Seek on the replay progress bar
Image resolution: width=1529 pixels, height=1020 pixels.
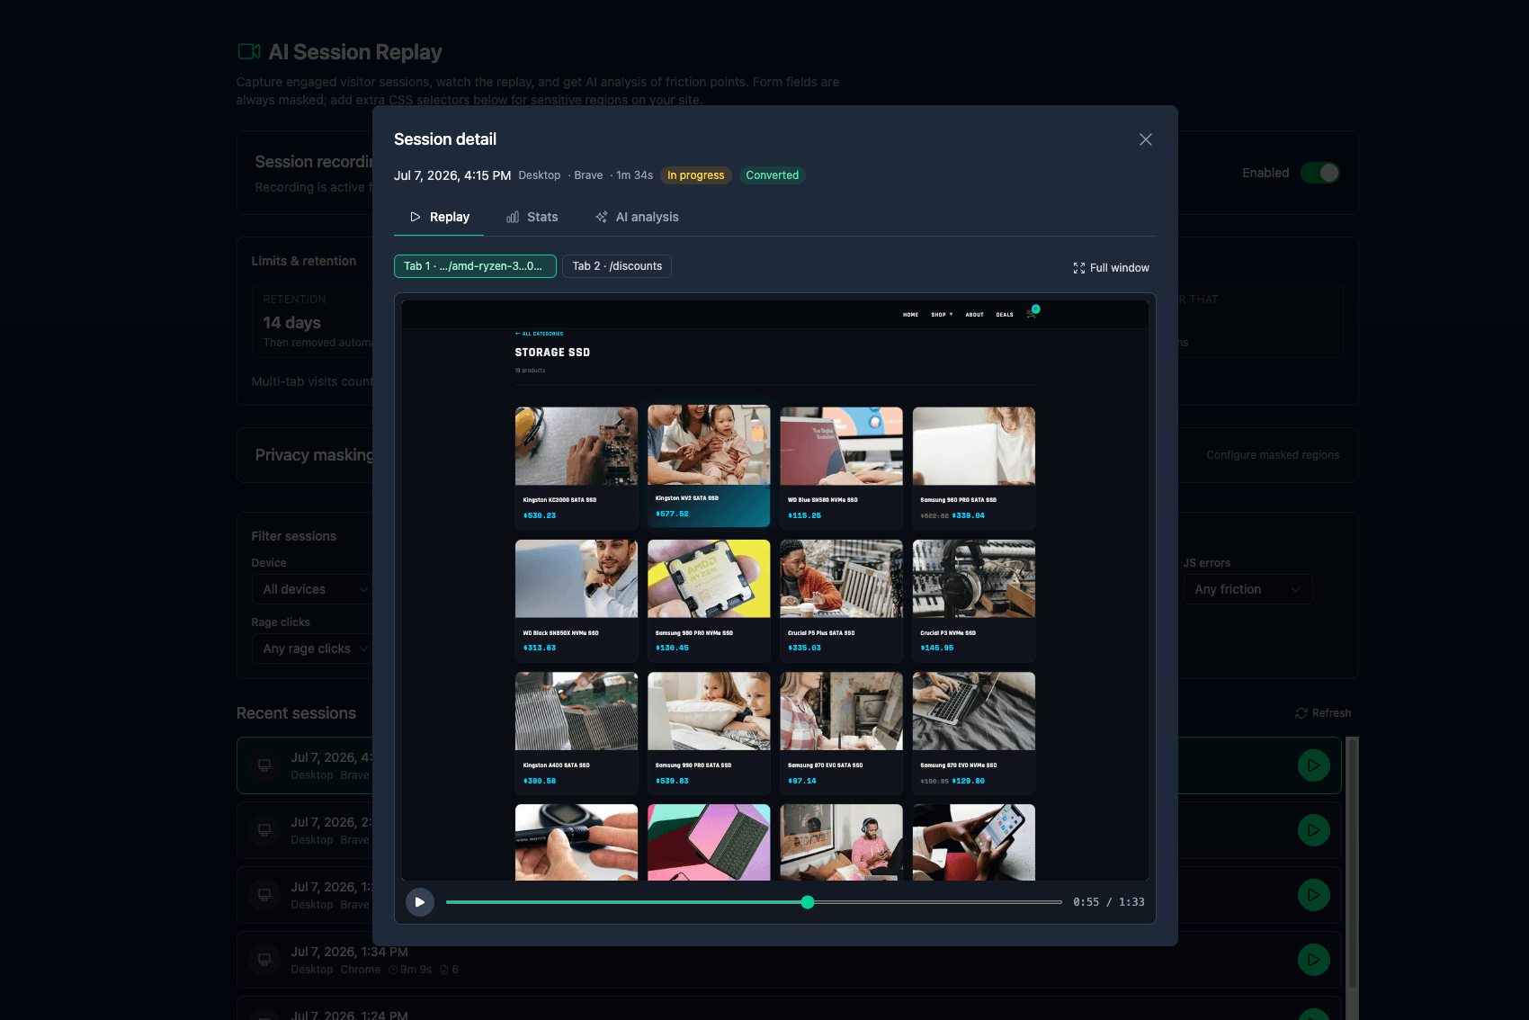click(754, 902)
